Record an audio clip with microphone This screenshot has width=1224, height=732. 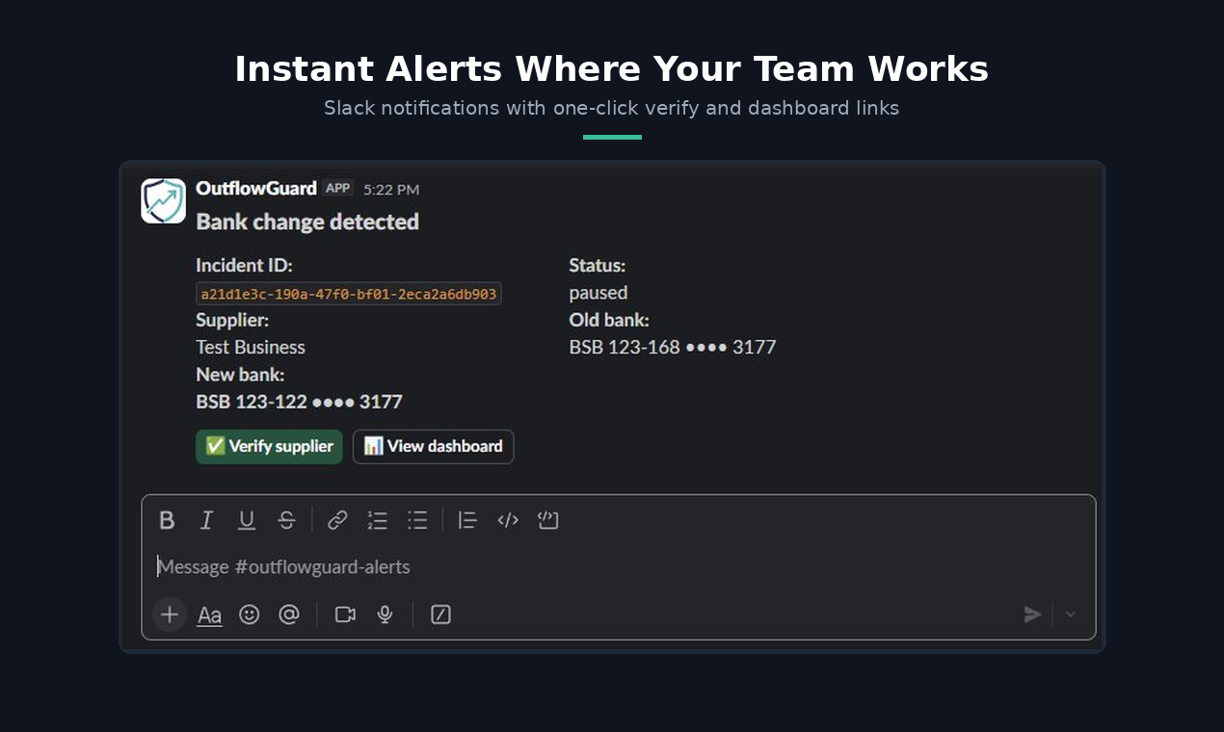click(x=386, y=614)
